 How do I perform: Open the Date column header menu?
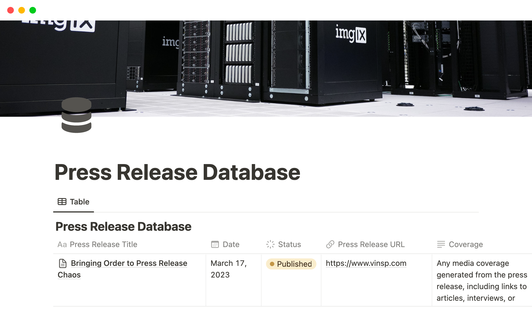(231, 244)
